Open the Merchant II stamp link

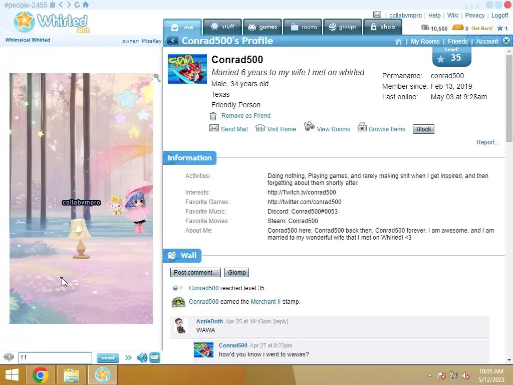266,301
